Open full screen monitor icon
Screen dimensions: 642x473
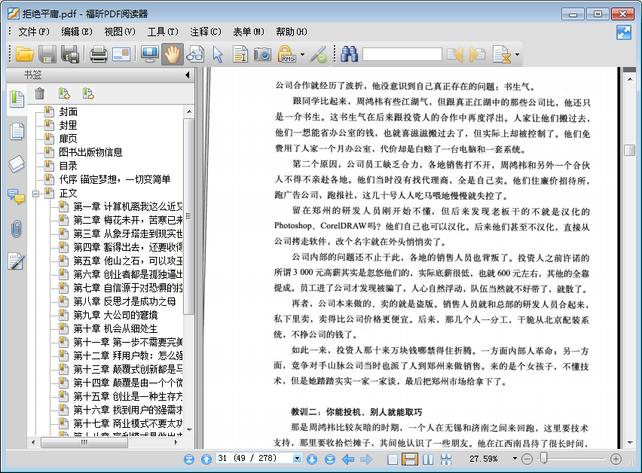(x=149, y=54)
